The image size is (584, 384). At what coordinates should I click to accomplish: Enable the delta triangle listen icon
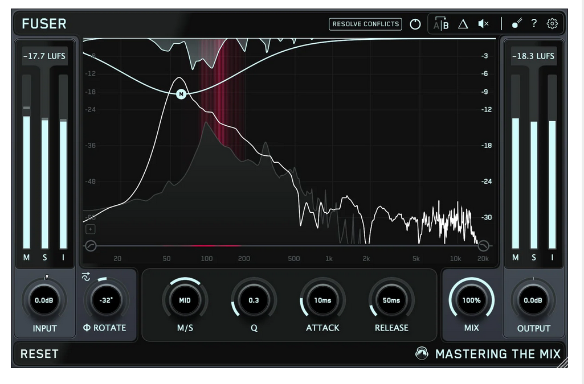coord(463,24)
